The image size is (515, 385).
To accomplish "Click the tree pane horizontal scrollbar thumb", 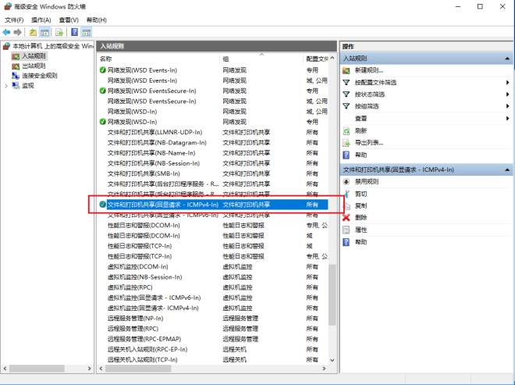I will [x=37, y=369].
